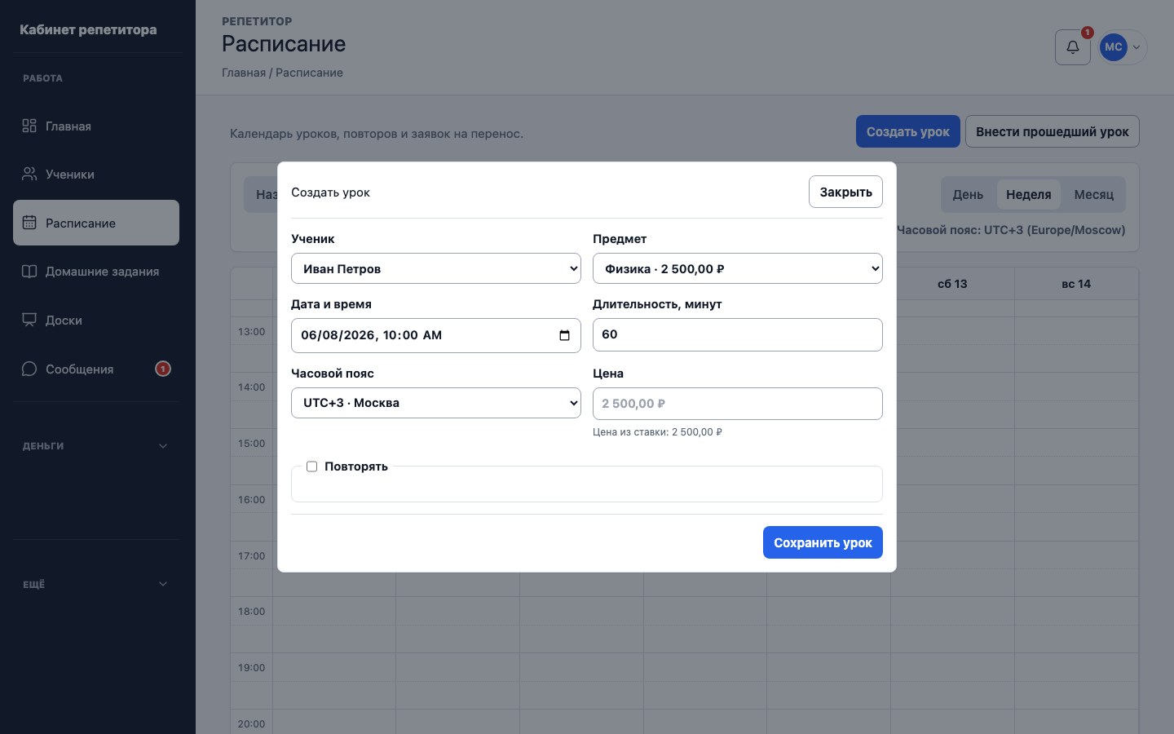Switch calendar to Месяц view

point(1093,195)
